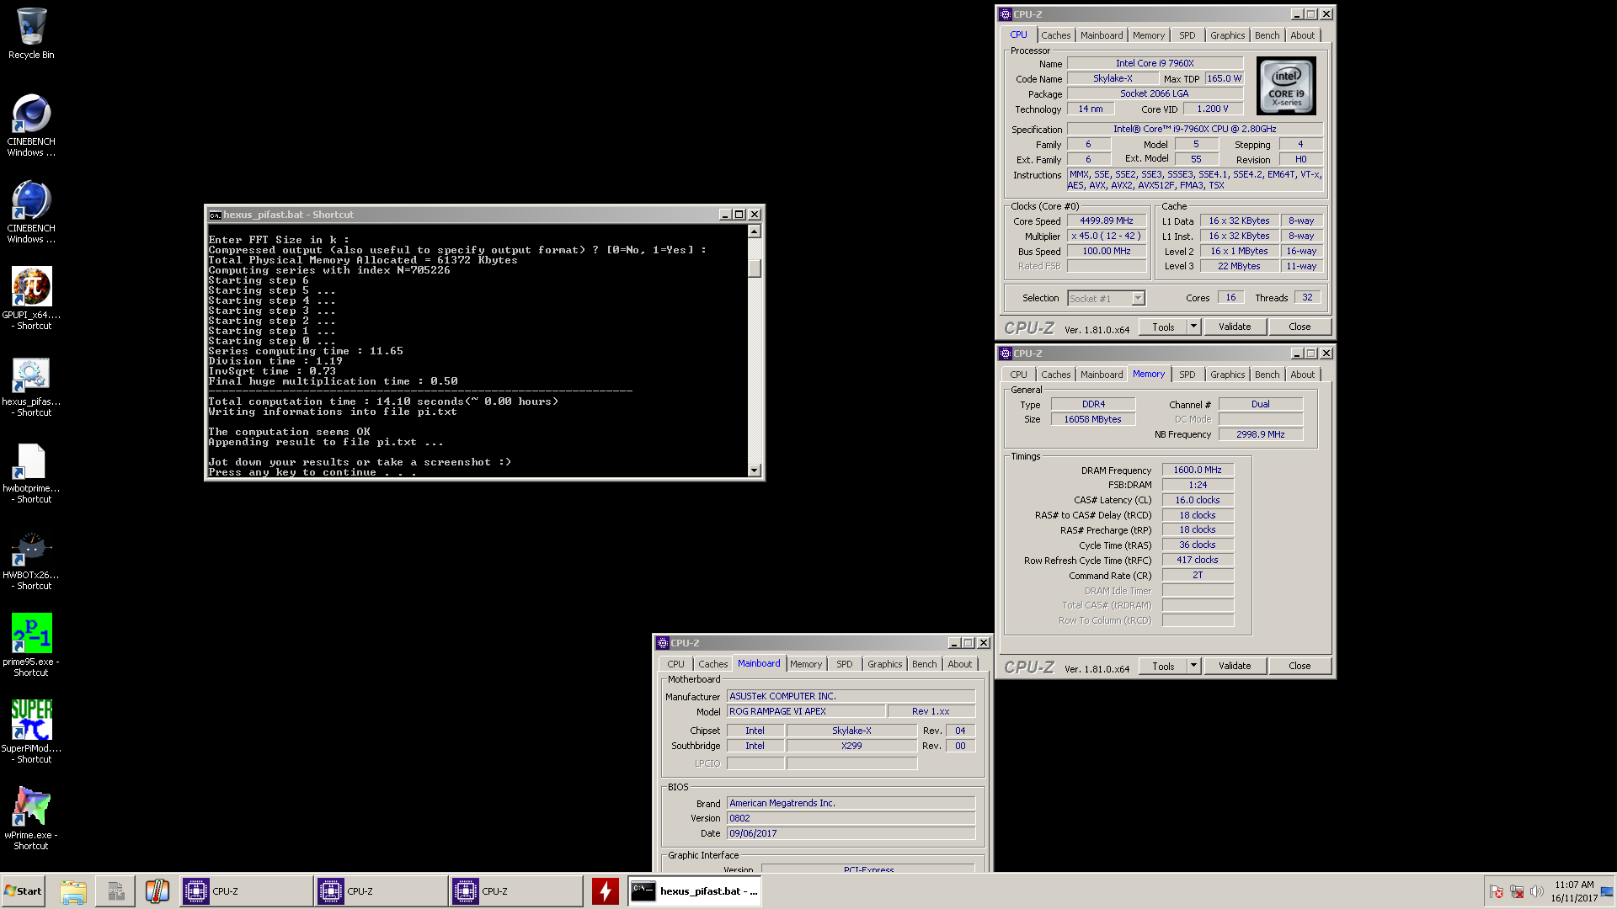Click the Intel Core i9 7960X name field
This screenshot has height=909, width=1617.
click(x=1155, y=63)
